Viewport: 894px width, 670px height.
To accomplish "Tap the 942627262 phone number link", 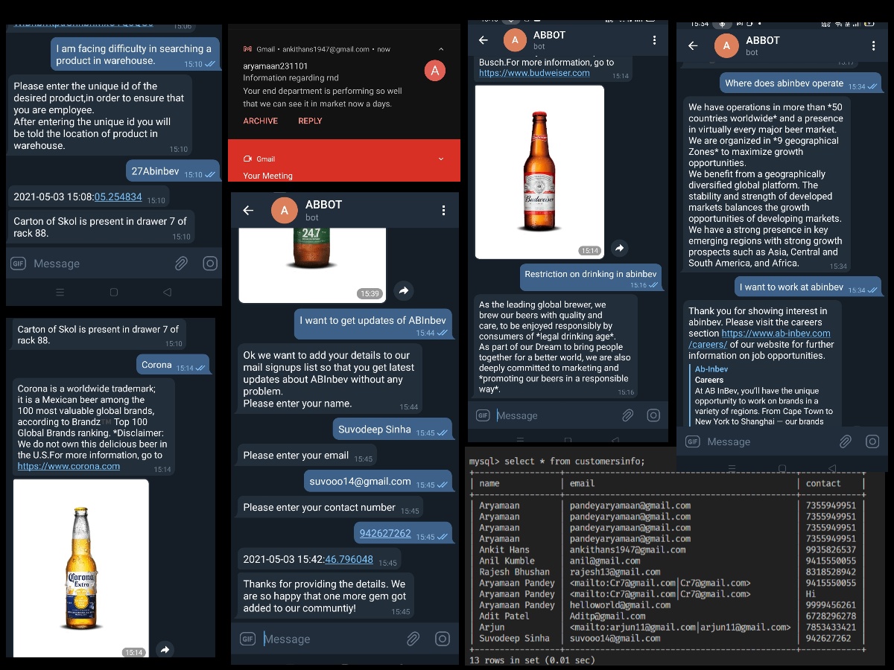I will point(385,533).
